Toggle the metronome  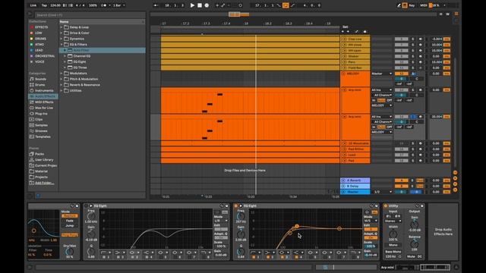(x=104, y=5)
